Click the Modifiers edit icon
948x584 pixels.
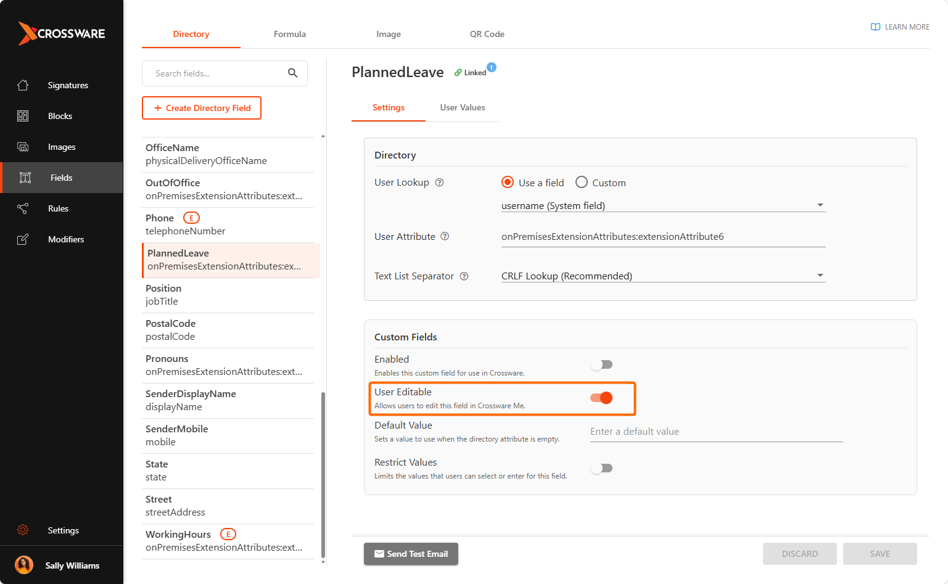23,239
